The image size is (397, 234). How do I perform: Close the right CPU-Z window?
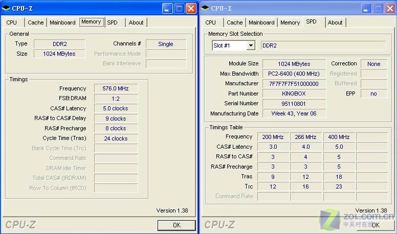click(390, 9)
